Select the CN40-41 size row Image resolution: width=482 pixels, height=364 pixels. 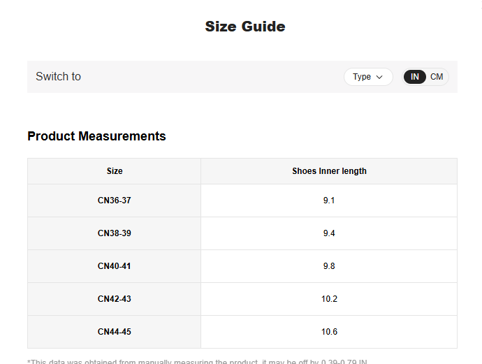click(115, 266)
